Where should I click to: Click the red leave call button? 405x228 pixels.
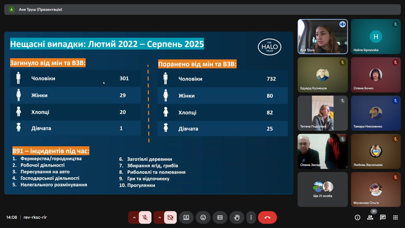tap(267, 218)
